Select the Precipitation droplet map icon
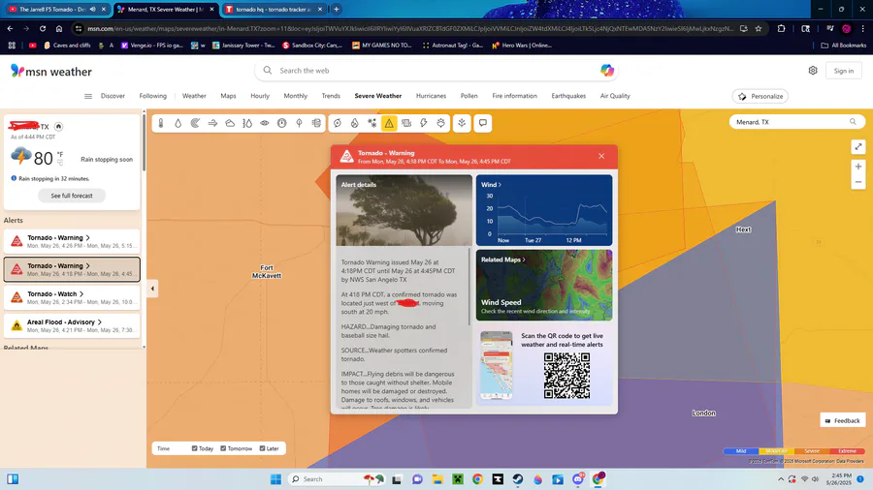This screenshot has width=873, height=490. coord(178,123)
